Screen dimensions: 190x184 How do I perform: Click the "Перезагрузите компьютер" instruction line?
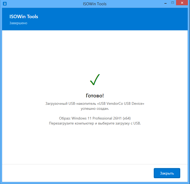[x=95, y=123]
